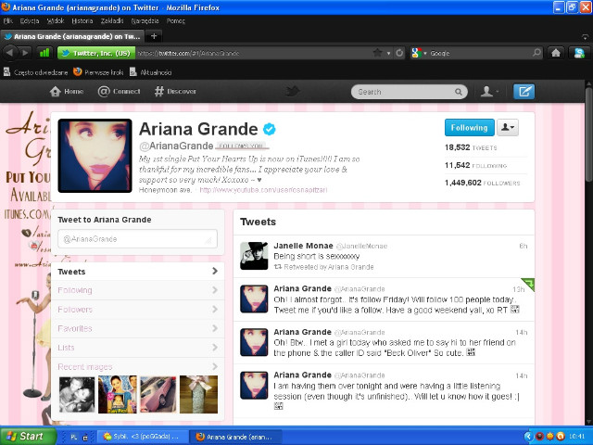The image size is (593, 445).
Task: Expand Lists in the sidebar
Action: coord(138,348)
